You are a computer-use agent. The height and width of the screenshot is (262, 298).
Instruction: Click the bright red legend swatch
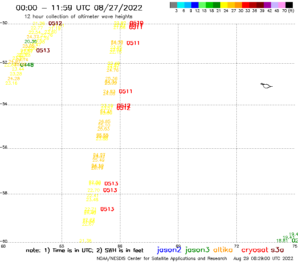[x=246, y=5]
